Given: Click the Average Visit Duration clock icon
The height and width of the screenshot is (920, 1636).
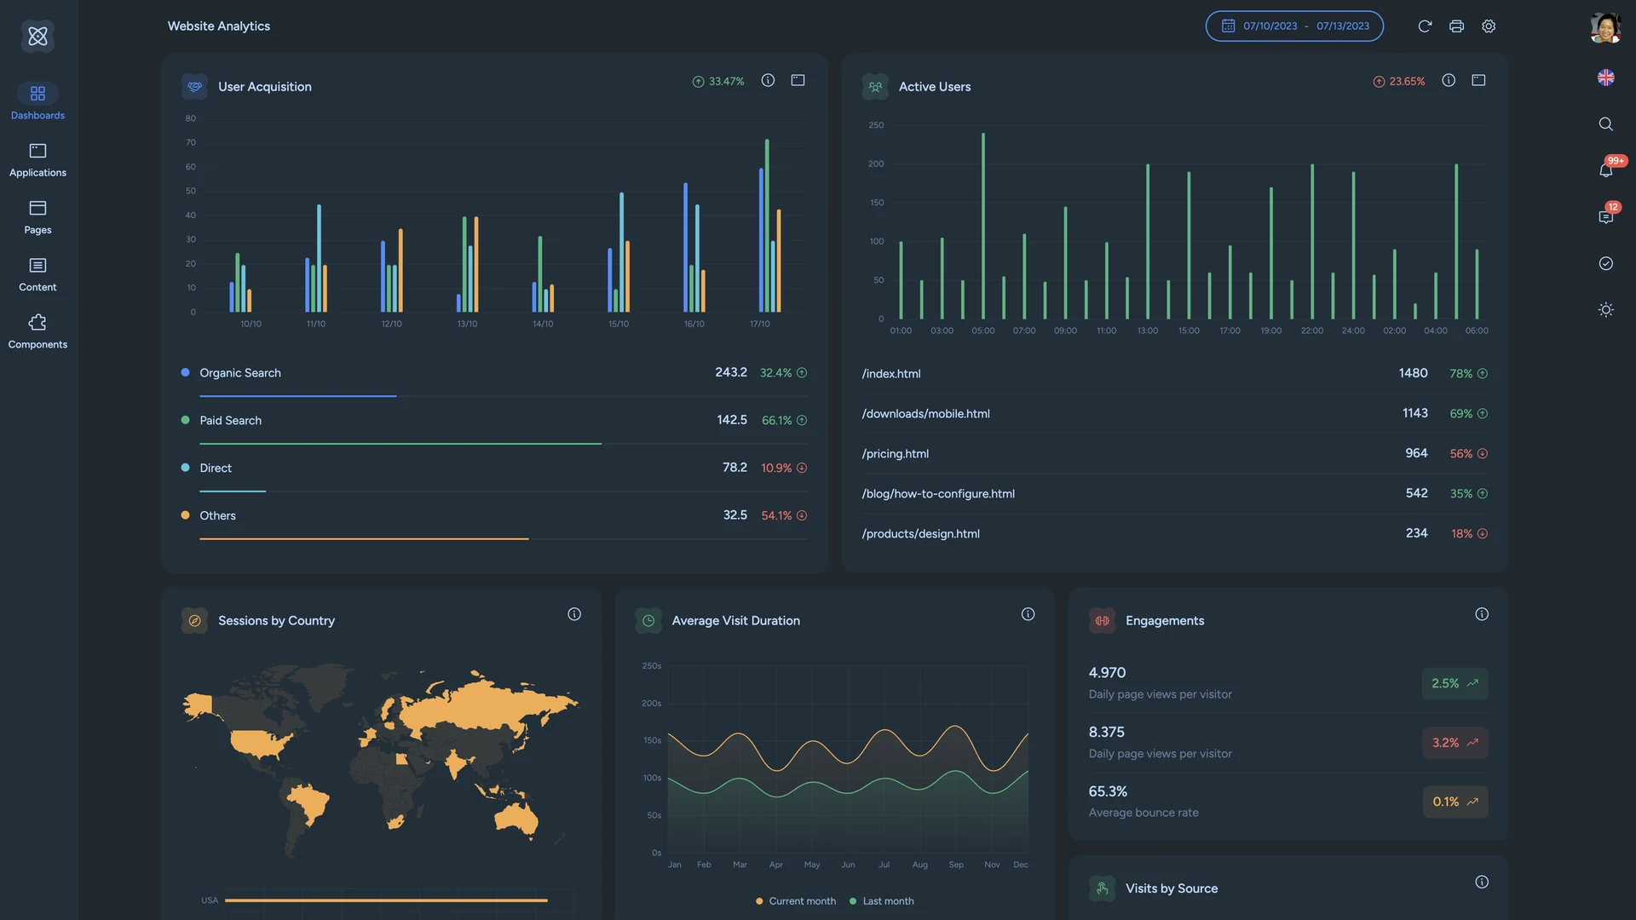Looking at the screenshot, I should tap(648, 620).
